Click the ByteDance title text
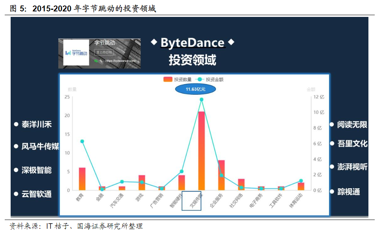383x237 pixels. [x=192, y=42]
